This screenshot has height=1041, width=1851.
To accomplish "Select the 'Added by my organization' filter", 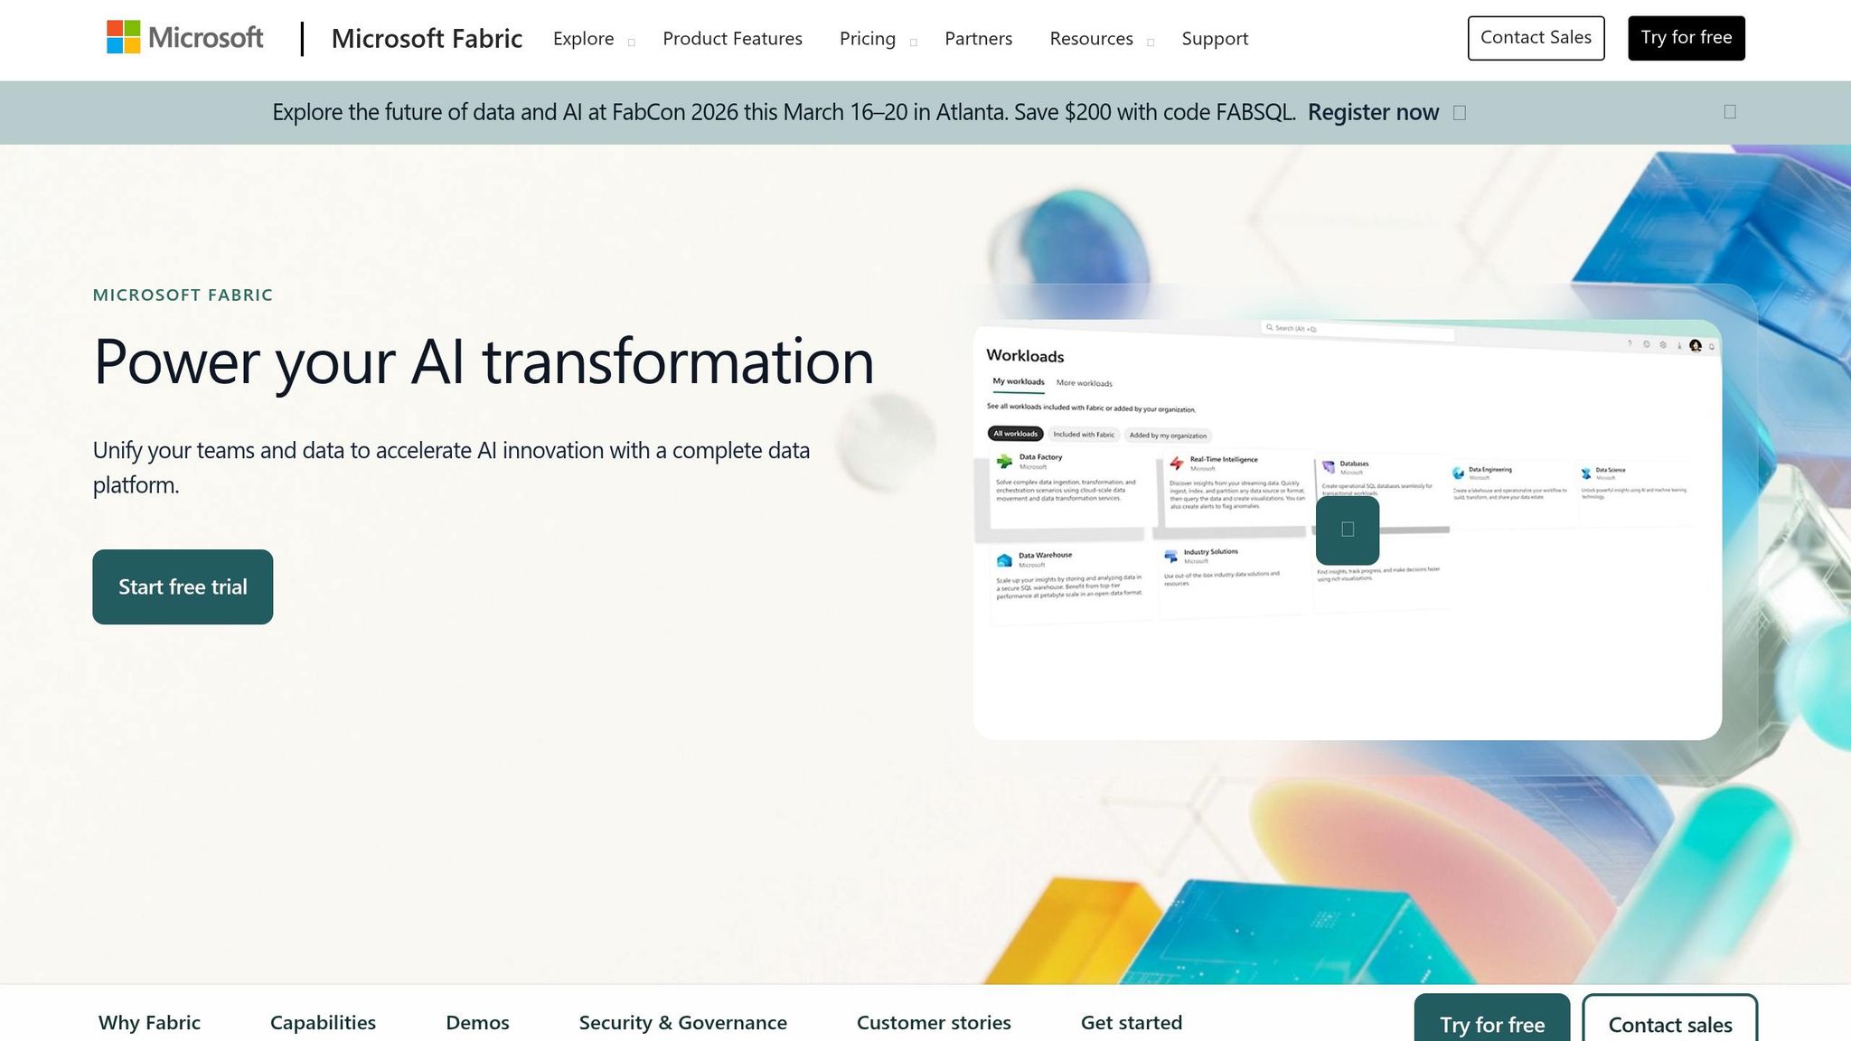I will click(1168, 436).
